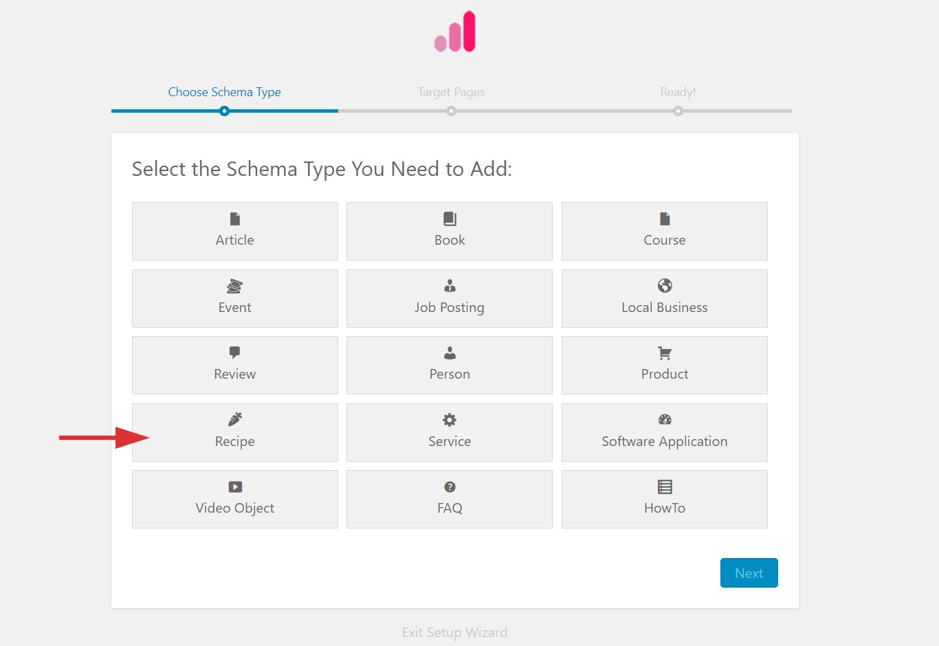Choose the HowTo list icon
The width and height of the screenshot is (939, 646).
tap(664, 486)
